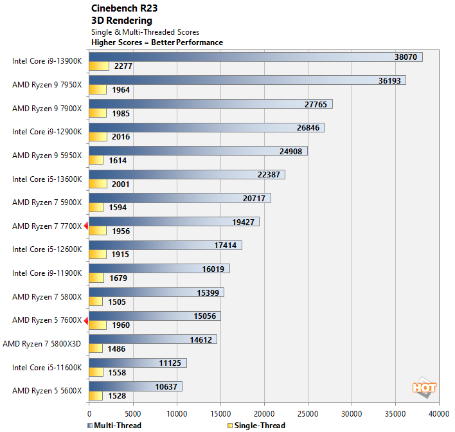Screen dimensions: 455x432
Task: Select the AMD Ryzen 9 7900X label
Action: click(47, 109)
